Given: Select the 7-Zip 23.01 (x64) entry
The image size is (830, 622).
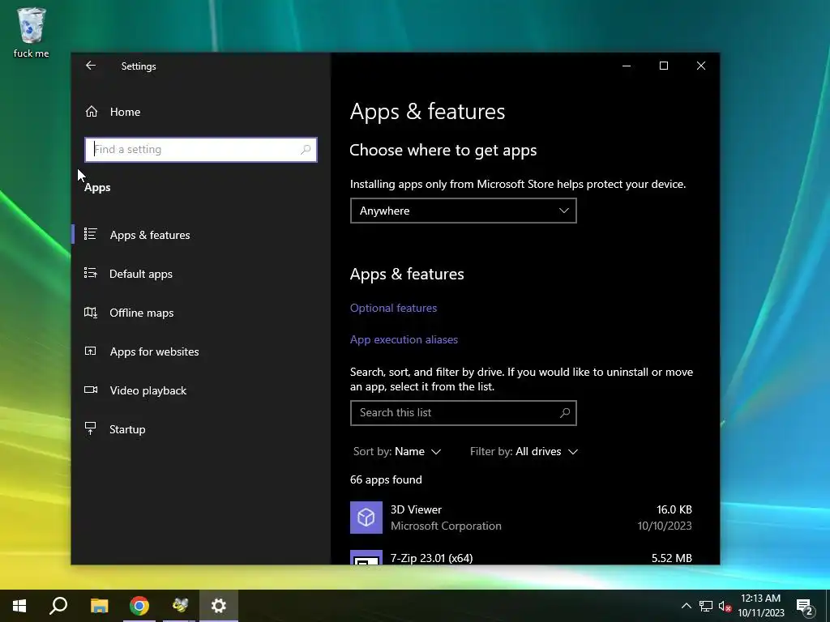Looking at the screenshot, I should click(x=521, y=557).
